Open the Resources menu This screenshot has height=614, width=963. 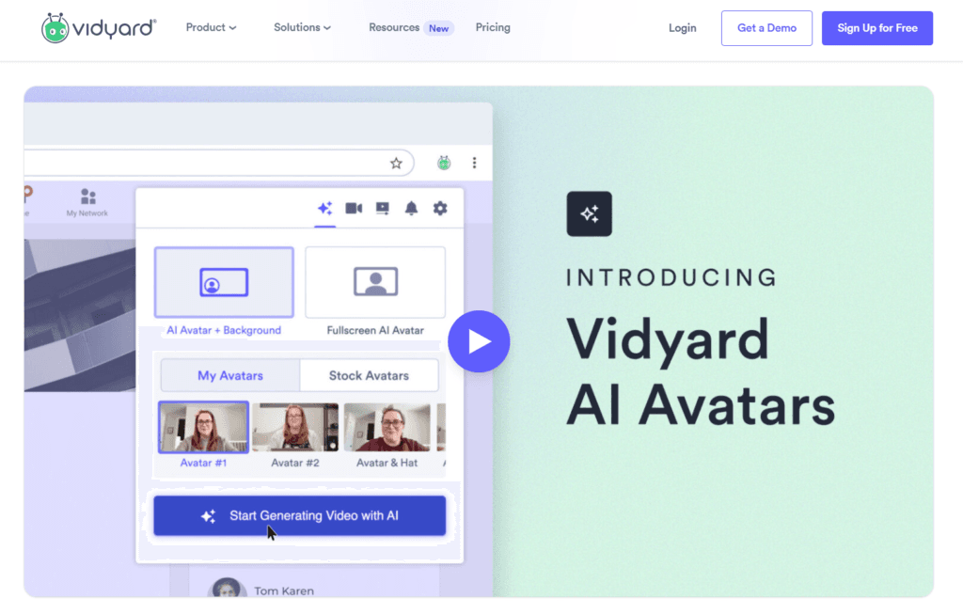(x=396, y=27)
